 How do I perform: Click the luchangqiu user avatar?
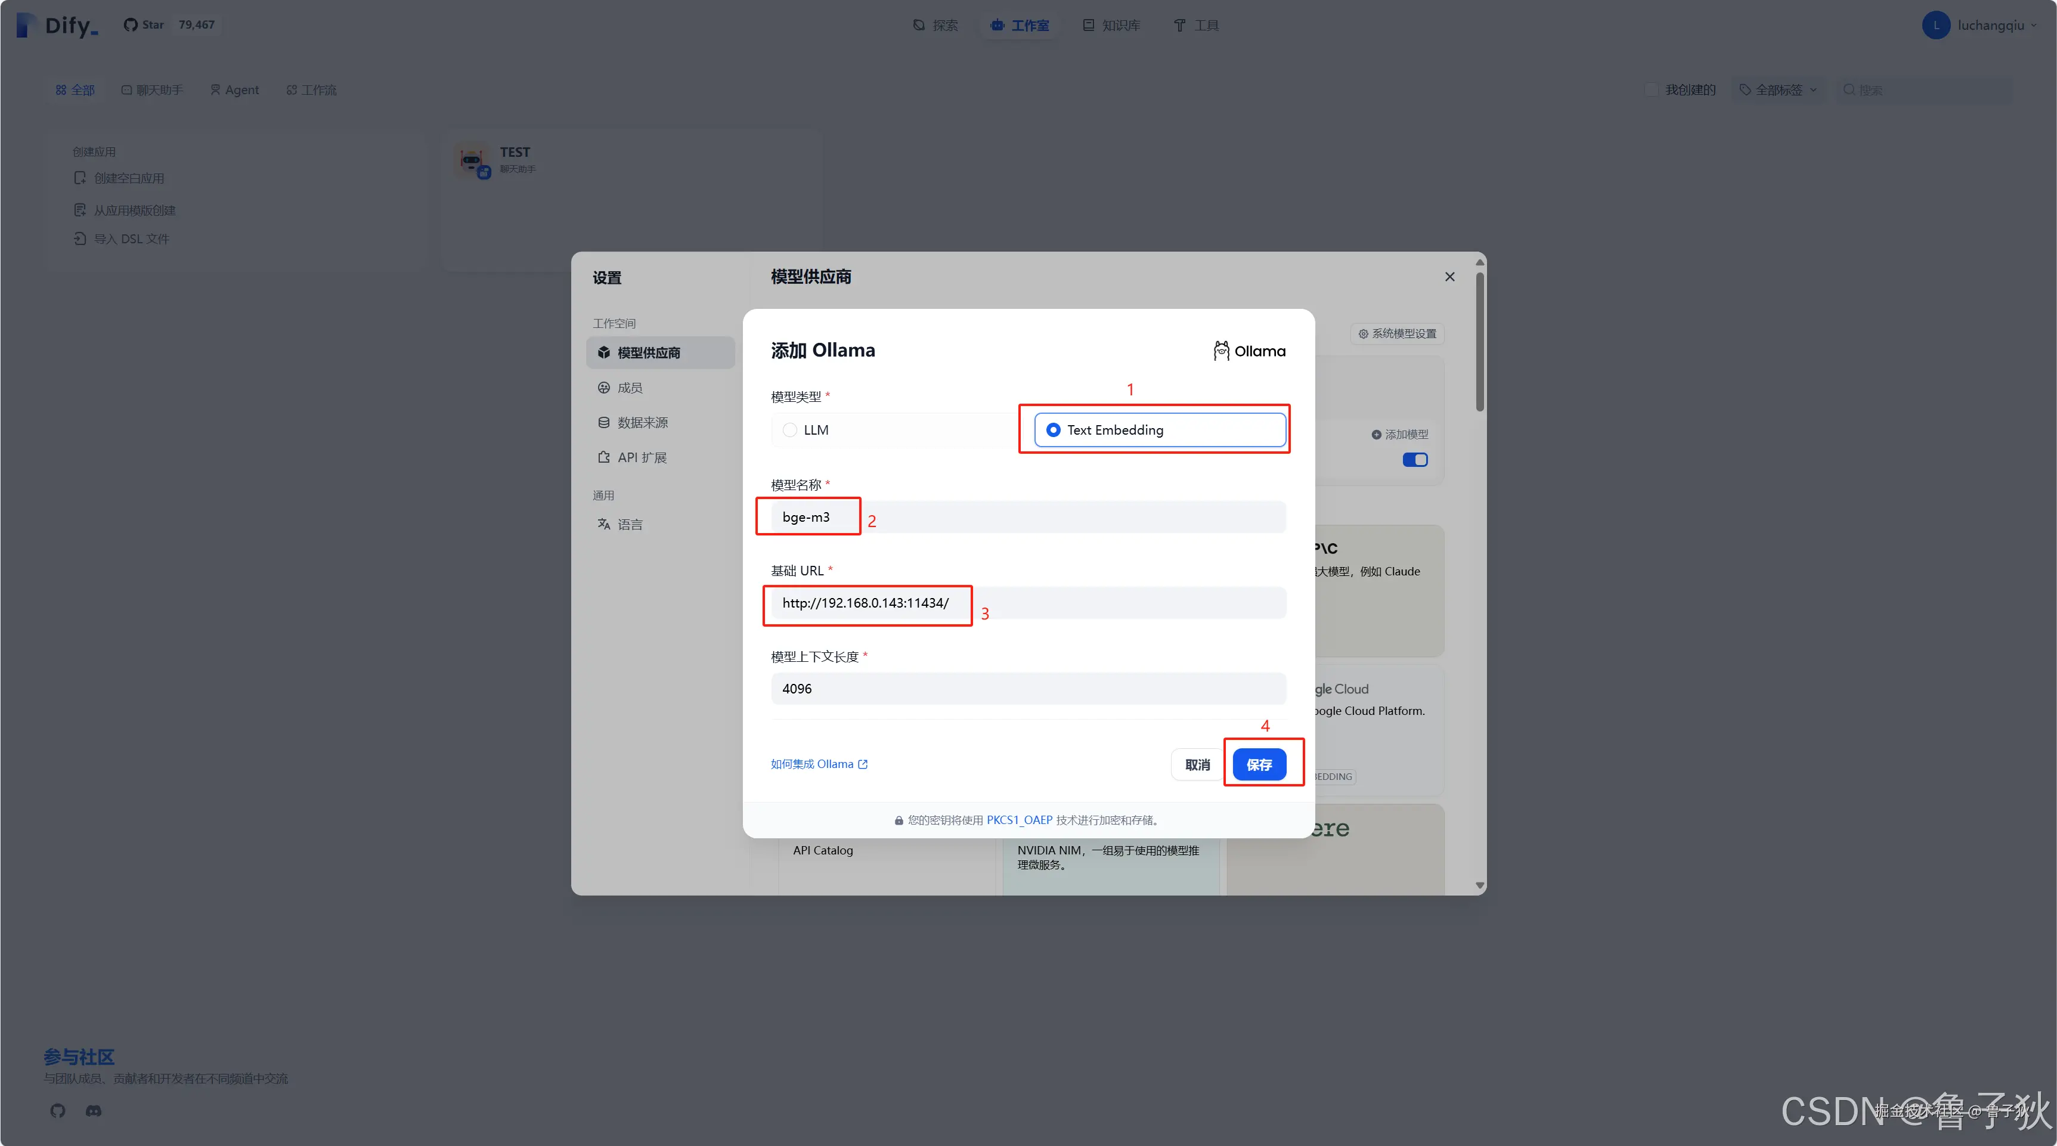(x=1935, y=26)
